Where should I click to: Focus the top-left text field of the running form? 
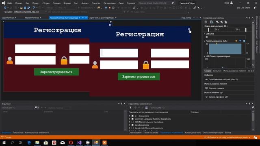[119, 53]
